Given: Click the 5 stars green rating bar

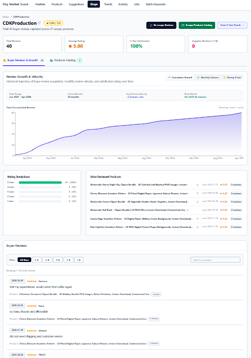Looking at the screenshot, I should coord(40,183).
